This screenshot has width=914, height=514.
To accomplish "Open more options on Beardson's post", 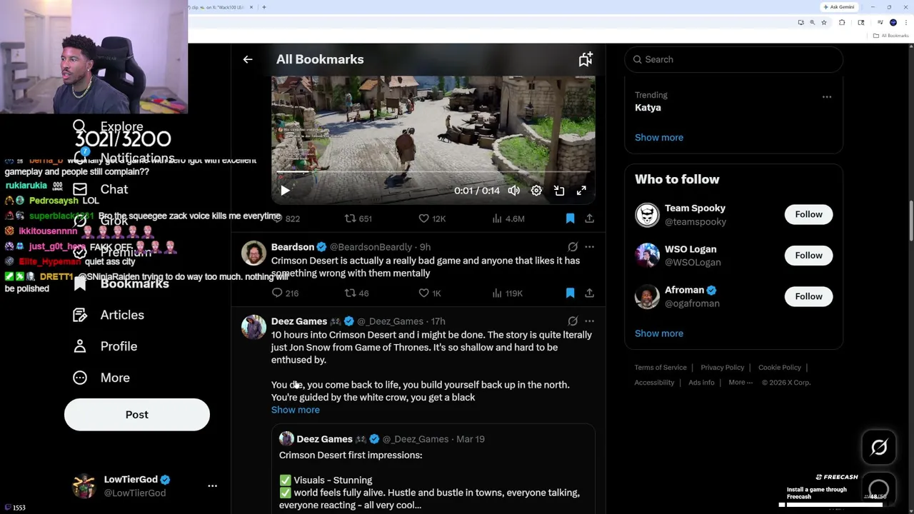I will point(589,247).
